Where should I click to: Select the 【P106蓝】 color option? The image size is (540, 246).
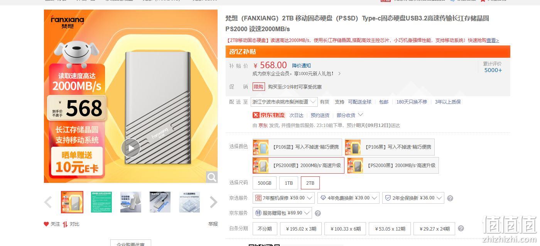click(297, 147)
